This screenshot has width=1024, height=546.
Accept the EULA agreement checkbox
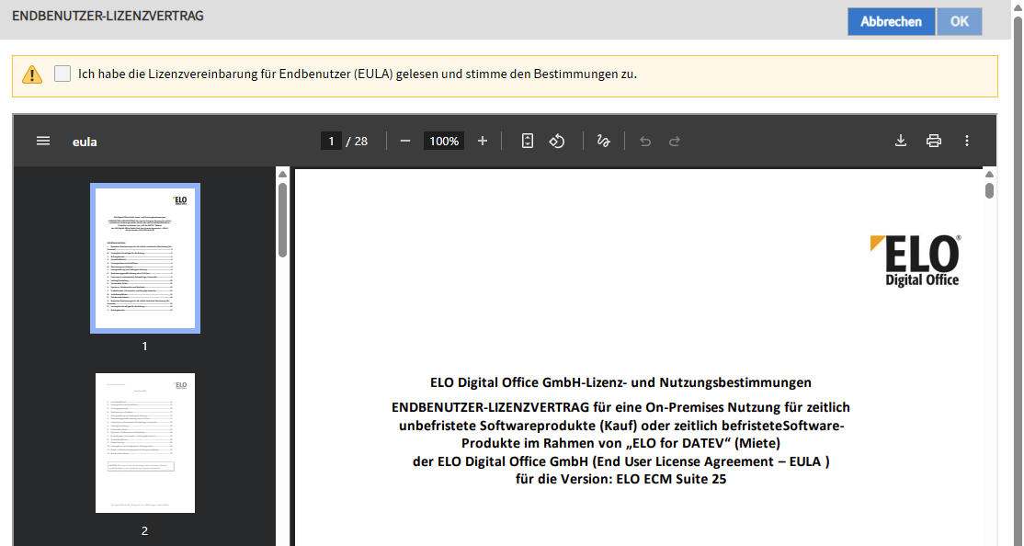63,74
